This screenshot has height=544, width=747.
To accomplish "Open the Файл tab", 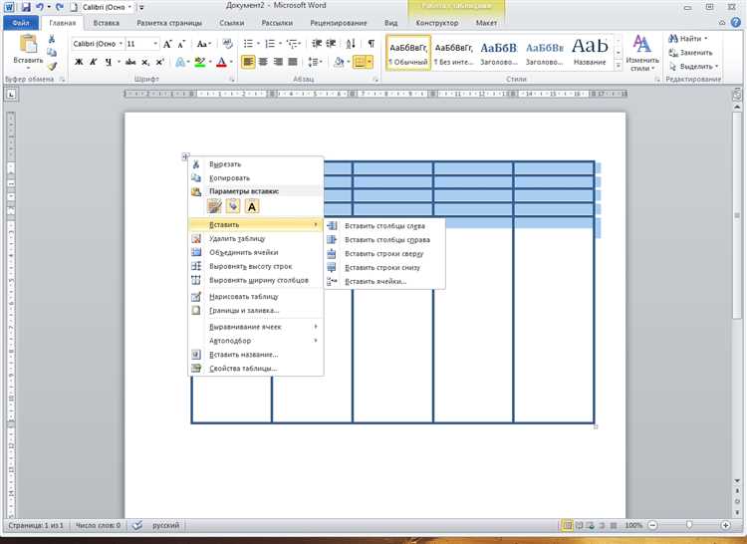I will [x=21, y=22].
